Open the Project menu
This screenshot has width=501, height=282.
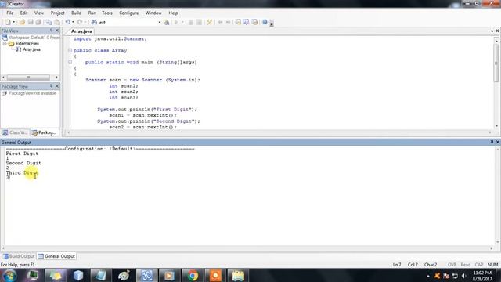[57, 13]
